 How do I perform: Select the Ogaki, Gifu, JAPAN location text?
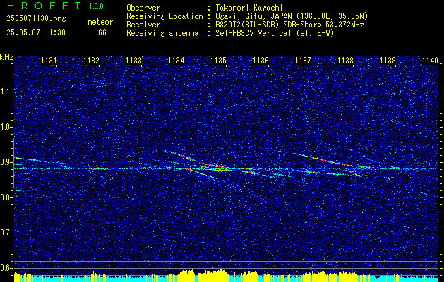[x=292, y=16]
